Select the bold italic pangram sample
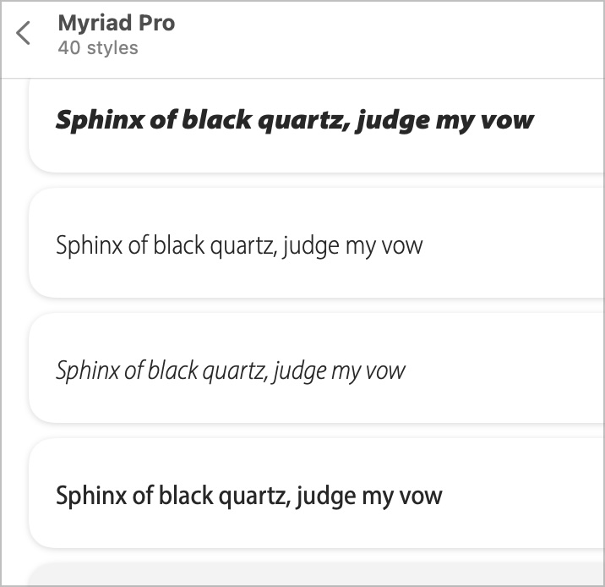Viewport: 605px width, 587px height. pos(294,121)
